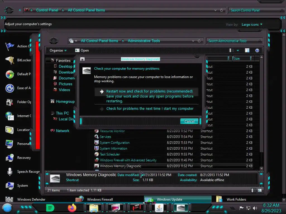This screenshot has height=214, width=286.
Task: Select Network in the navigation pane
Action: point(60,131)
